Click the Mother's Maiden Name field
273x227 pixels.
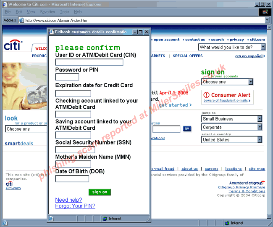[73, 164]
